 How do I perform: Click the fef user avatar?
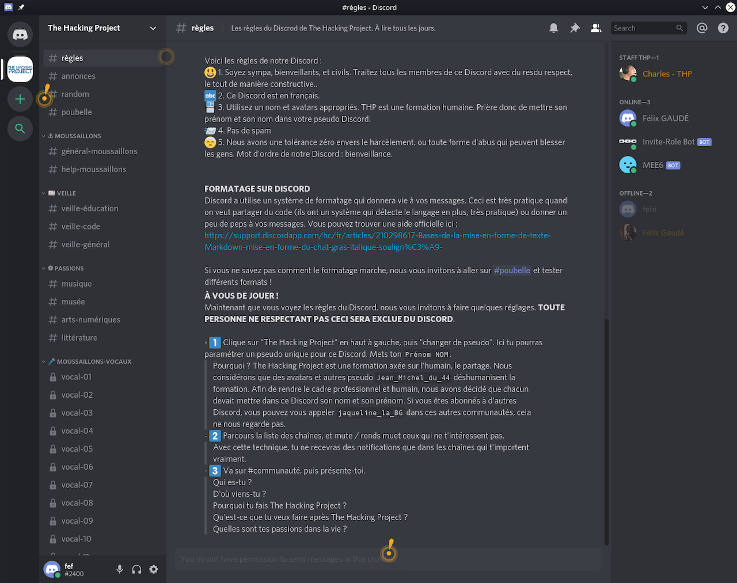pyautogui.click(x=52, y=569)
